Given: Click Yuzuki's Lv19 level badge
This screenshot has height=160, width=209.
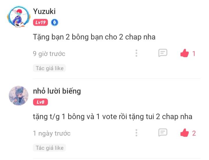Looking at the screenshot, I should [x=41, y=22].
